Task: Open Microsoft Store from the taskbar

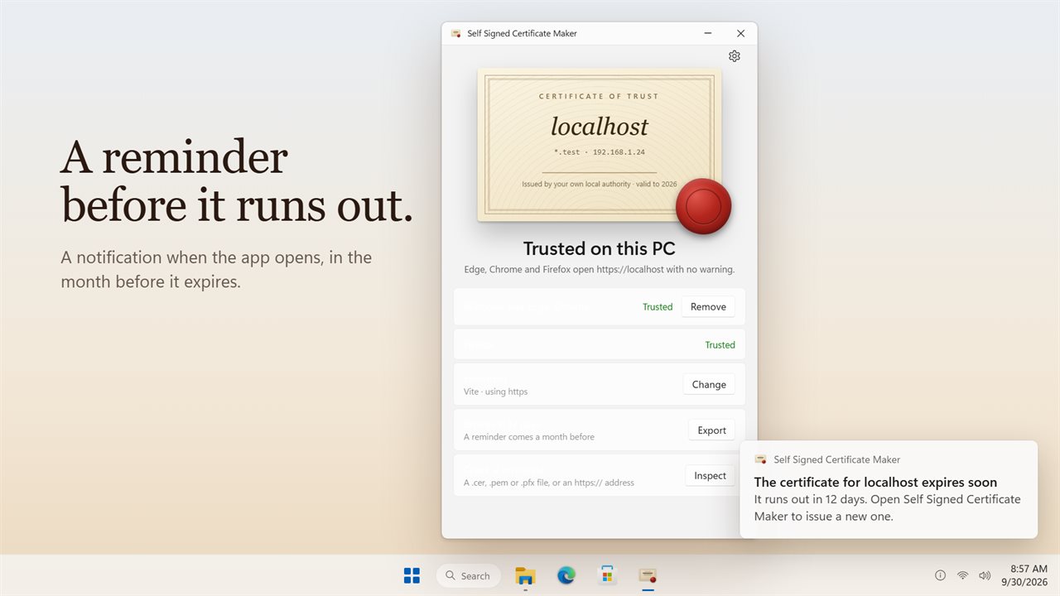Action: pos(607,575)
